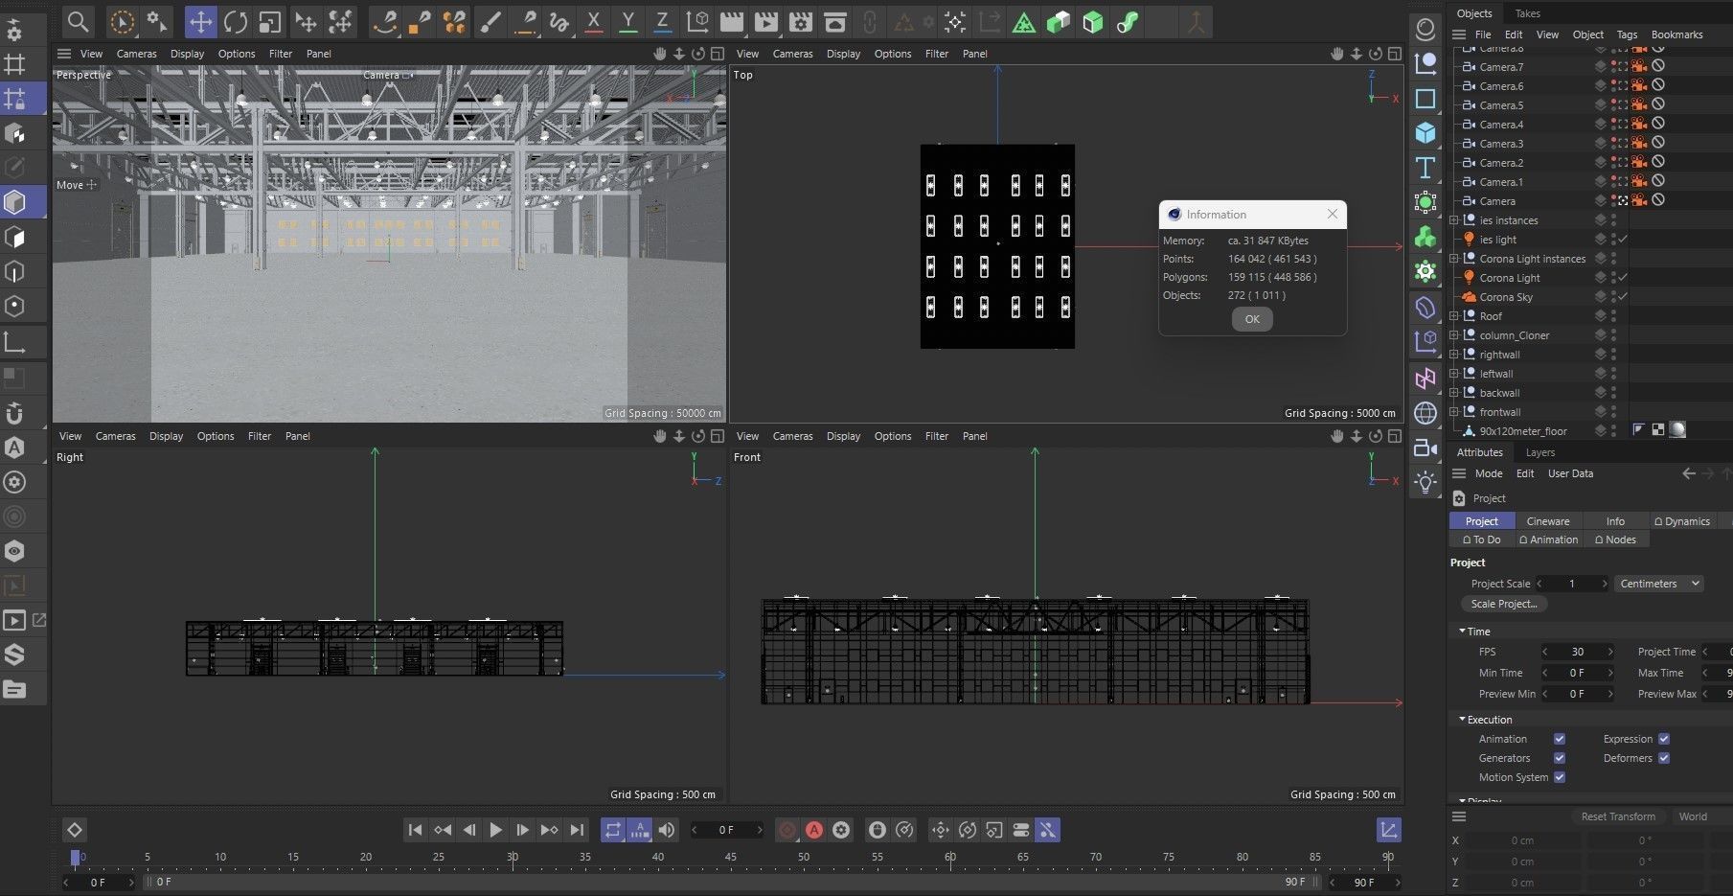The height and width of the screenshot is (896, 1733).
Task: Click the FPS value field
Action: tap(1577, 652)
